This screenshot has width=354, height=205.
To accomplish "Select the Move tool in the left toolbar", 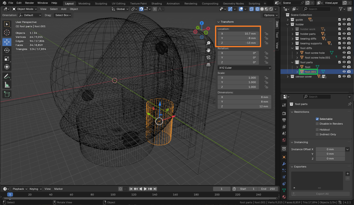I will coord(7,42).
